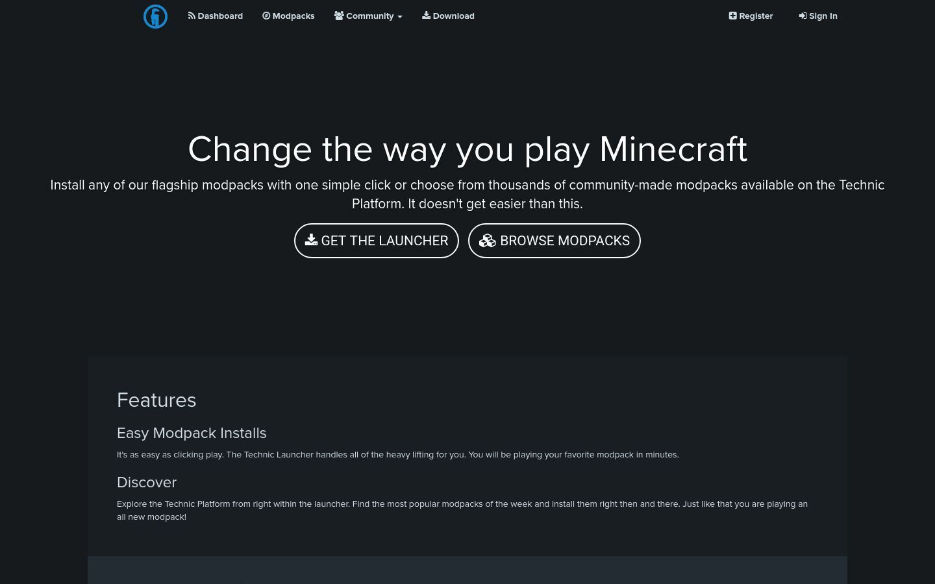Image resolution: width=935 pixels, height=584 pixels.
Task: Click the Technic logo in the navbar
Action: point(155,16)
